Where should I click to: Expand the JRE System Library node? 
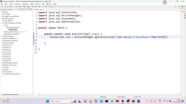(3, 32)
